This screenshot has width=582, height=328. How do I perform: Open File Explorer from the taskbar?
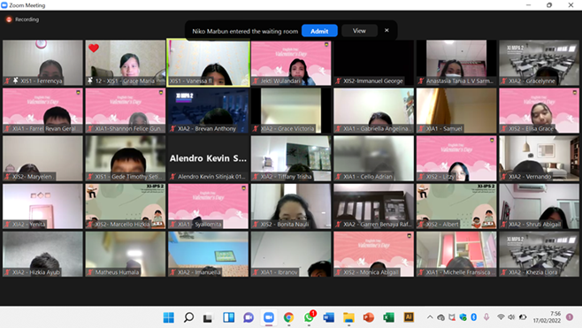coord(348,317)
